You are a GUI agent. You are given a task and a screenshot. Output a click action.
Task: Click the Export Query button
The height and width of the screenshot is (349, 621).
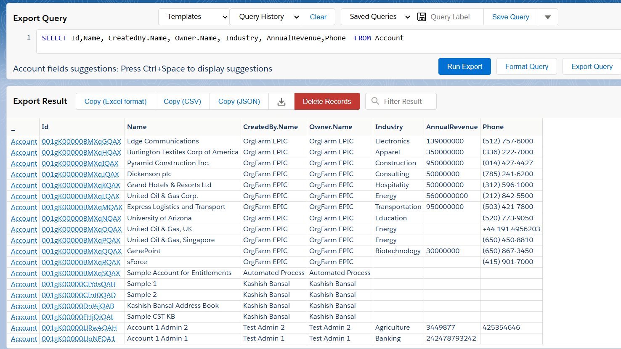pyautogui.click(x=592, y=66)
